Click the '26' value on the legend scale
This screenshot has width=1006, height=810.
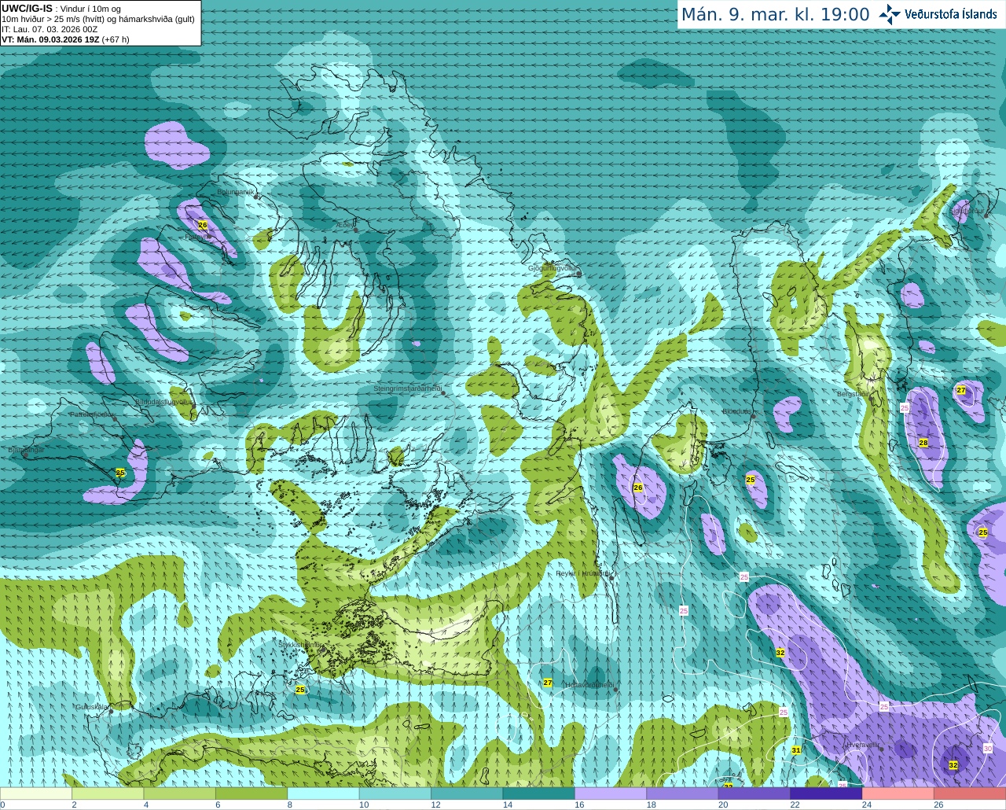[x=938, y=804]
